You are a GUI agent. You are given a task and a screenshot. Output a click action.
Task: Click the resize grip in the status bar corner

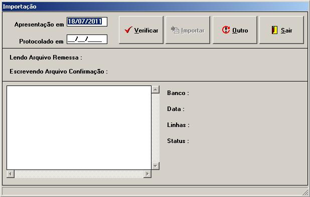tap(305, 191)
